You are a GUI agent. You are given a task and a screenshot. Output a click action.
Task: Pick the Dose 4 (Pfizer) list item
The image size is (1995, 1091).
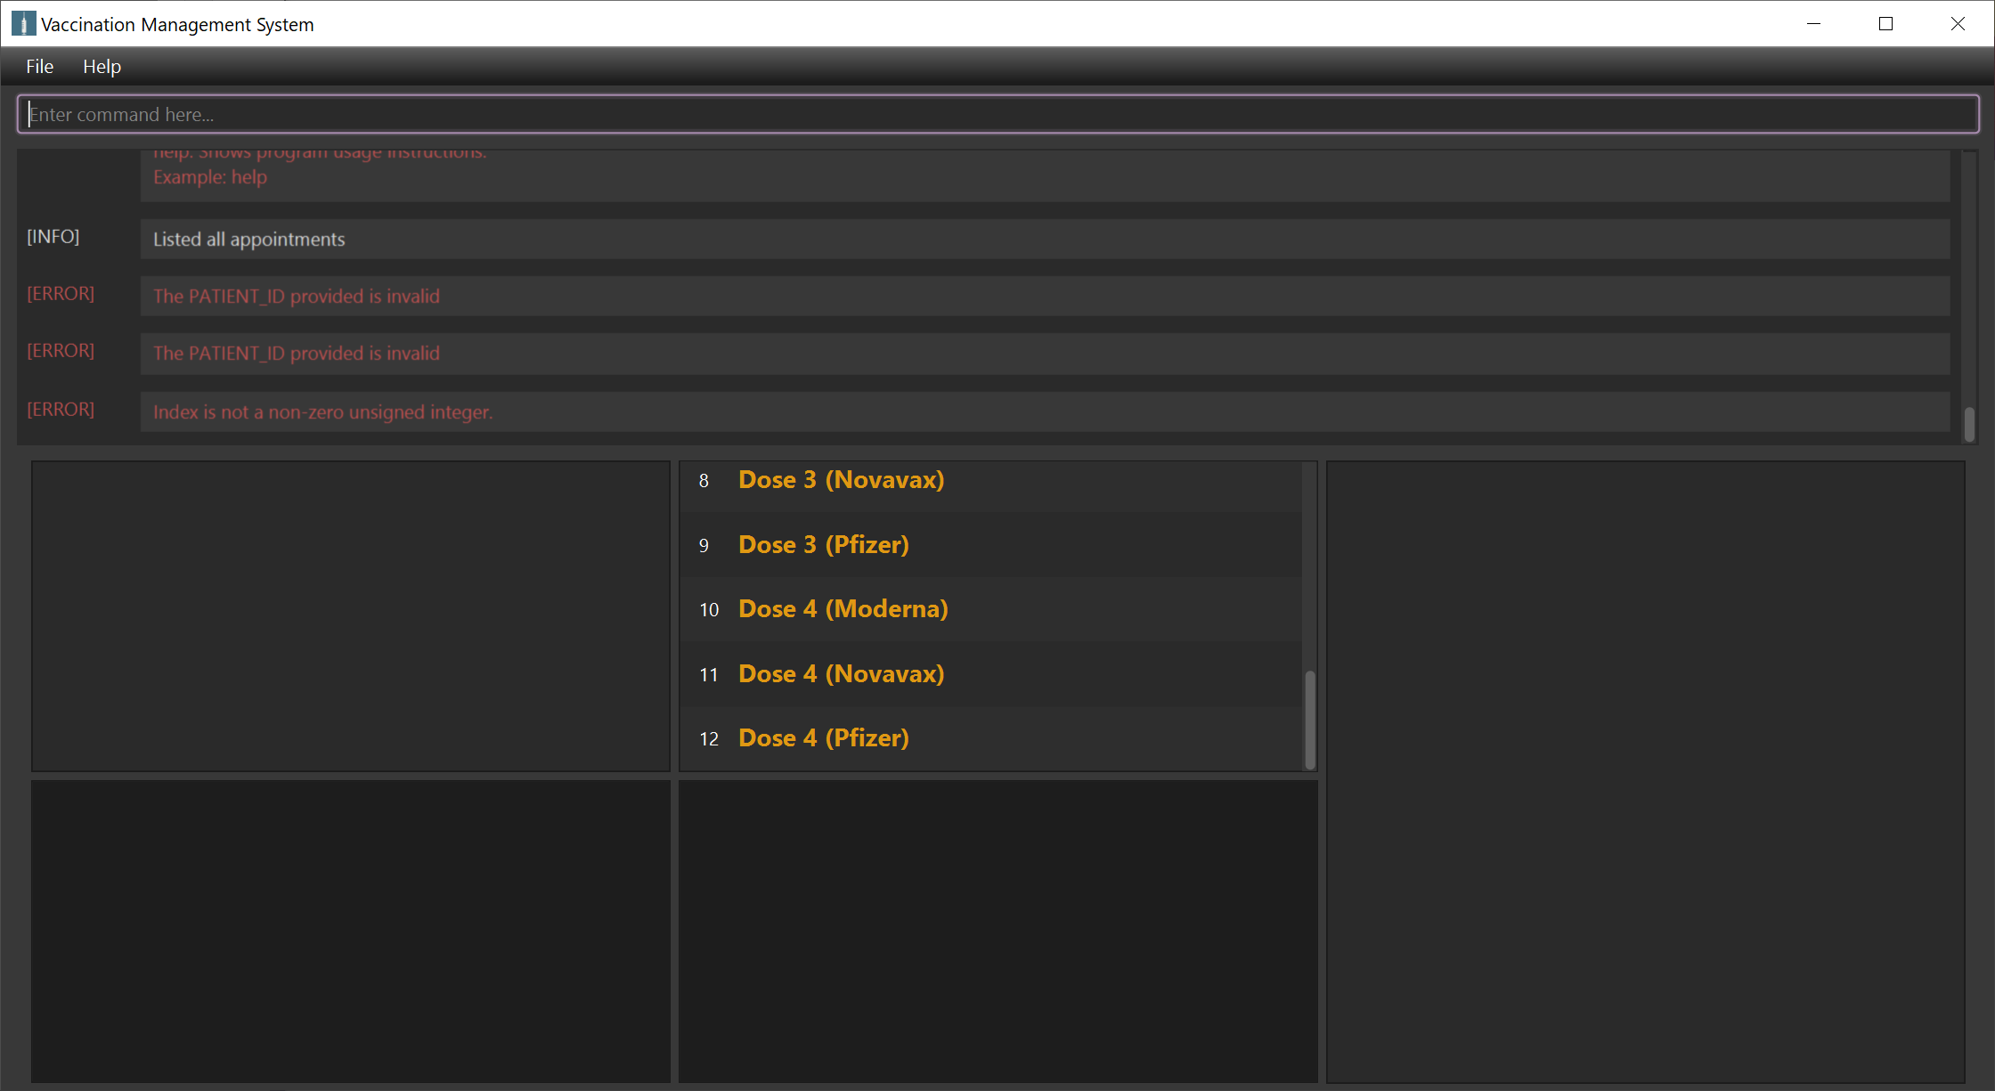(823, 738)
